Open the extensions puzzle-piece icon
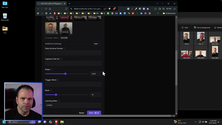The image size is (222, 125). (x=155, y=9)
